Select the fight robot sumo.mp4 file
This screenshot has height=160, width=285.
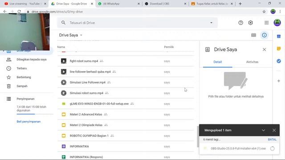pyautogui.click(x=126, y=61)
